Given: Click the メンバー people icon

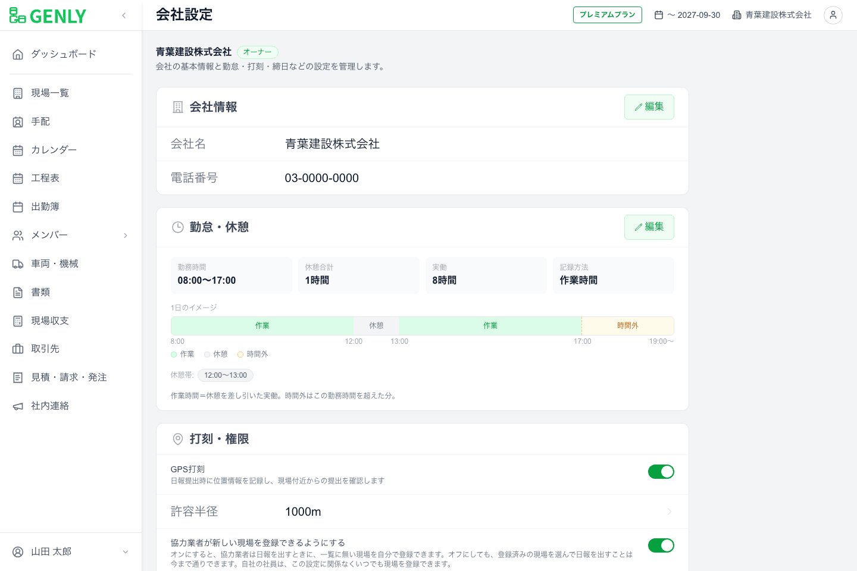Looking at the screenshot, I should tap(18, 236).
